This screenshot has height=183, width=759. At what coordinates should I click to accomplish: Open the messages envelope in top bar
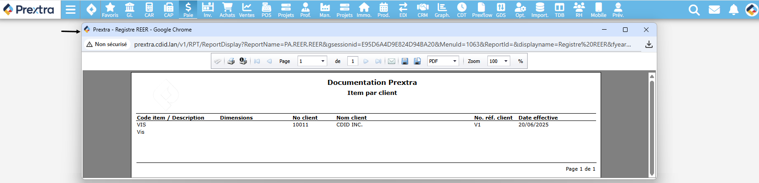714,10
